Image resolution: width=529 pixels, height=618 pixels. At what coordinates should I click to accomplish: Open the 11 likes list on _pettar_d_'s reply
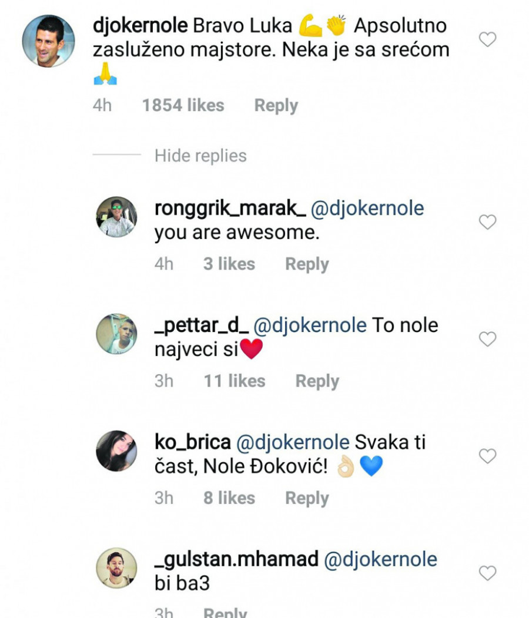coord(235,381)
